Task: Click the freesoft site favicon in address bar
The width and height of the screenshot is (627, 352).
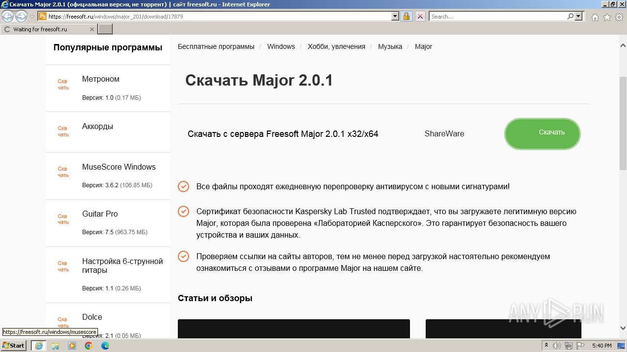Action: 43,16
